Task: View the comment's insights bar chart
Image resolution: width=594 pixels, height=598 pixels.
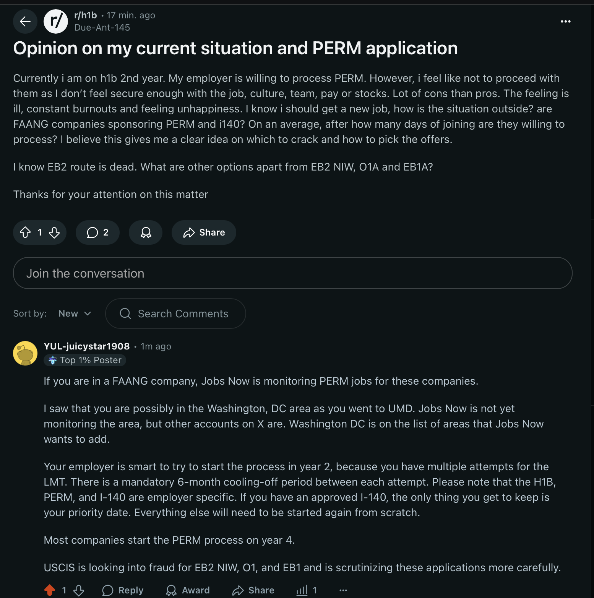Action: coord(302,590)
